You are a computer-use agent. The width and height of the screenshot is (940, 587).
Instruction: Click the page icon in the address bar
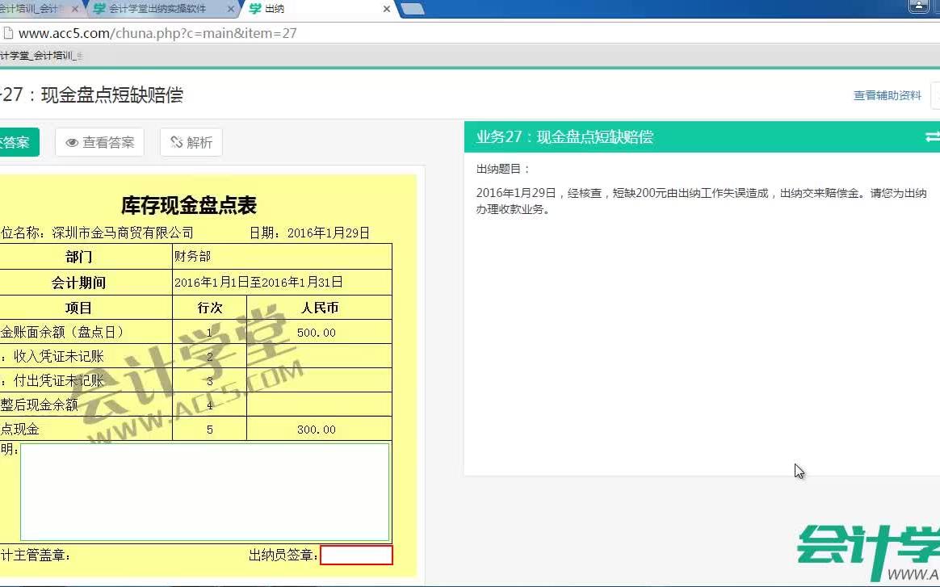pos(8,33)
